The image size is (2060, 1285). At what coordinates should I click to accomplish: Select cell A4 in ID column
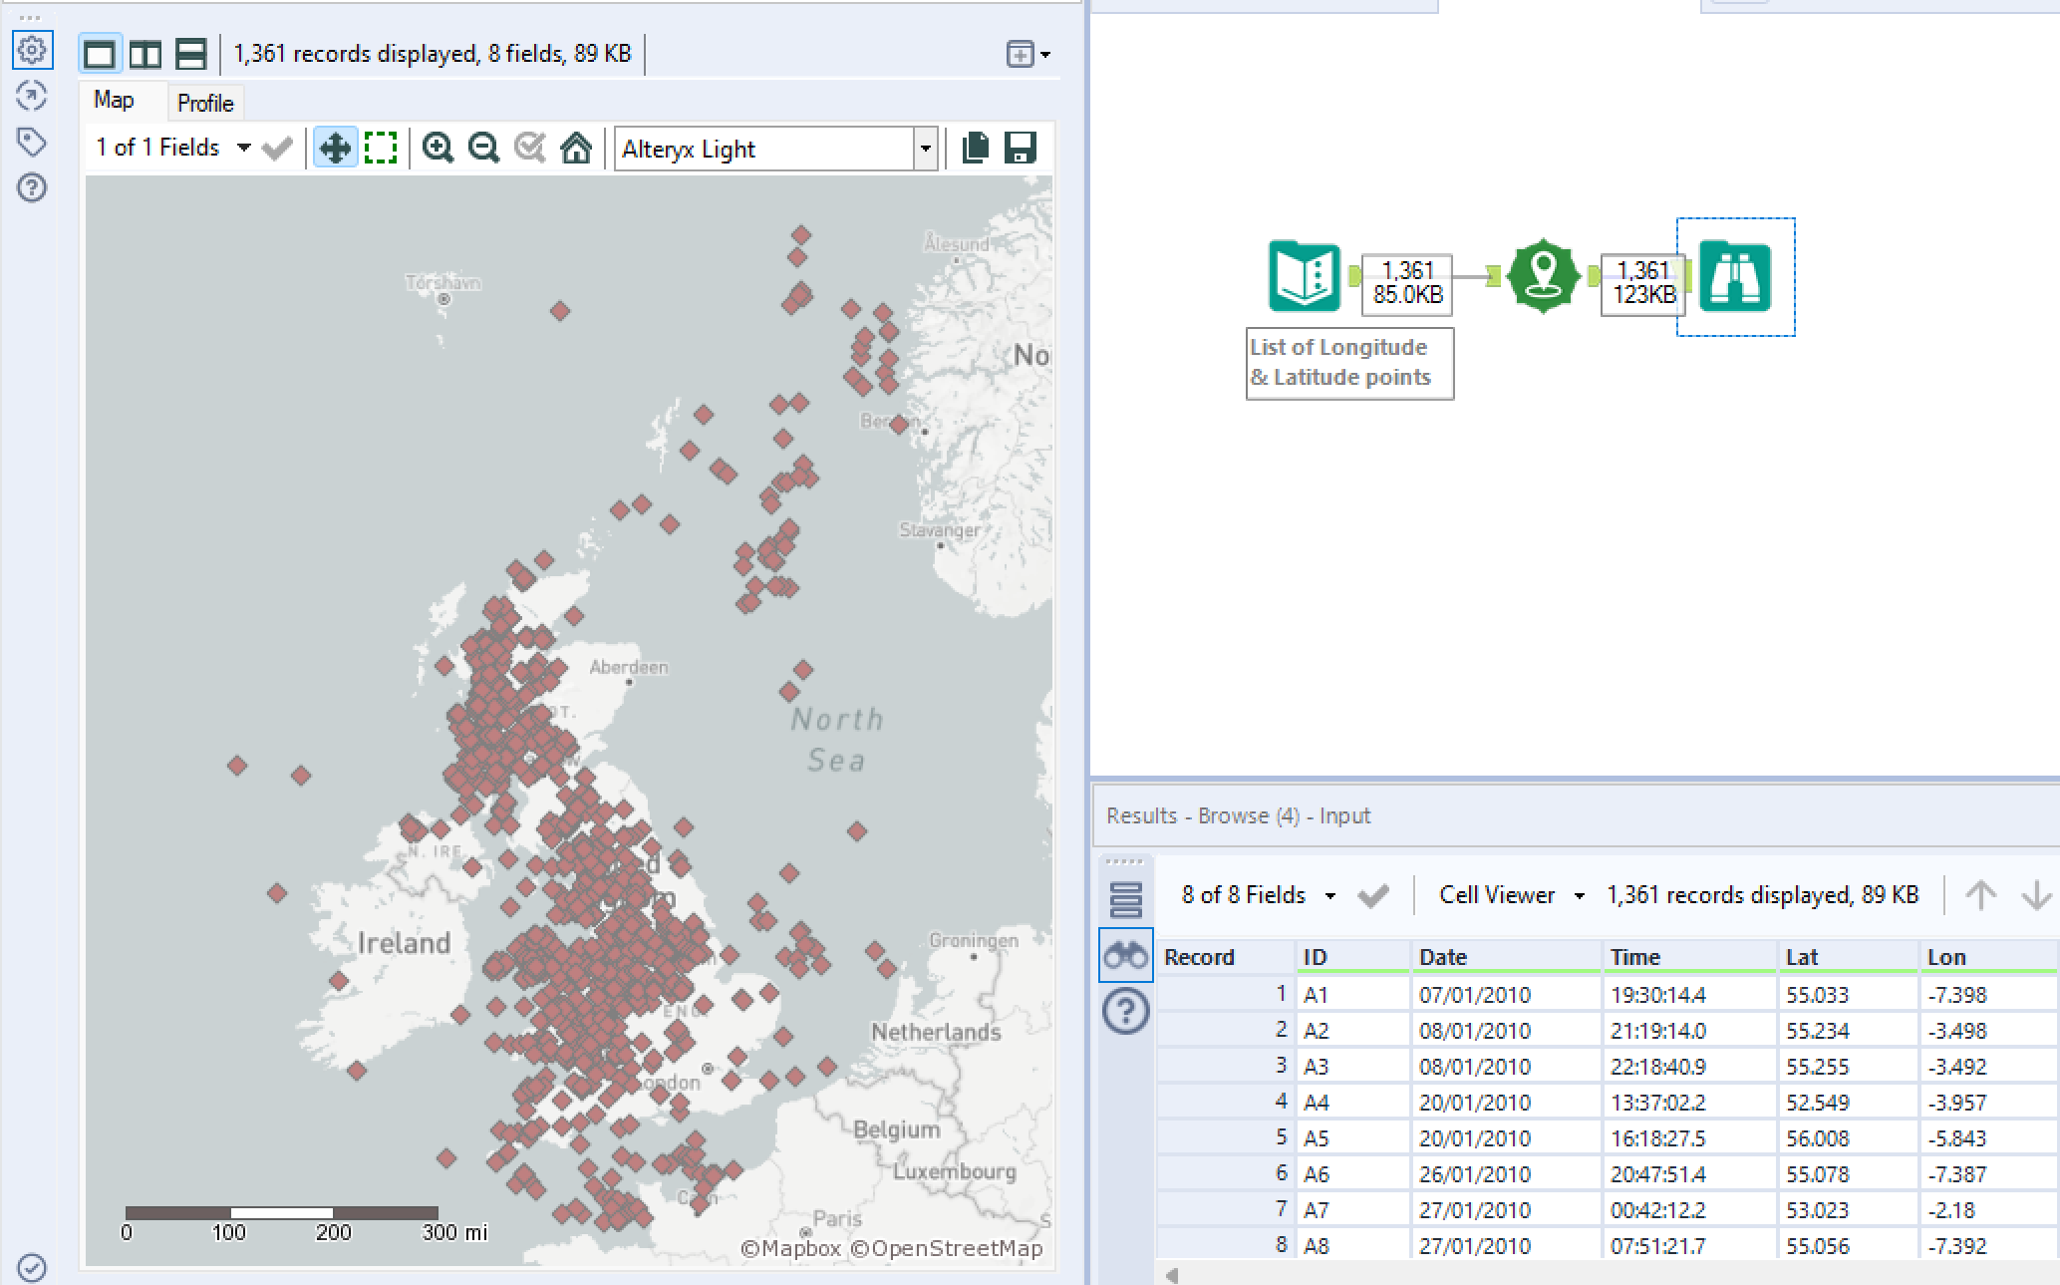pos(1317,1103)
